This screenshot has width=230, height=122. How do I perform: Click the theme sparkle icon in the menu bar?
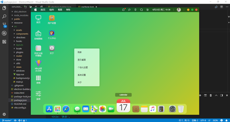tap(129, 10)
